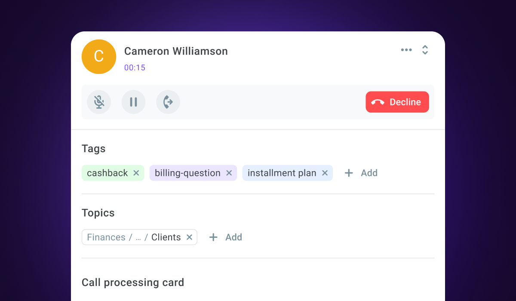Add a new tag

361,173
